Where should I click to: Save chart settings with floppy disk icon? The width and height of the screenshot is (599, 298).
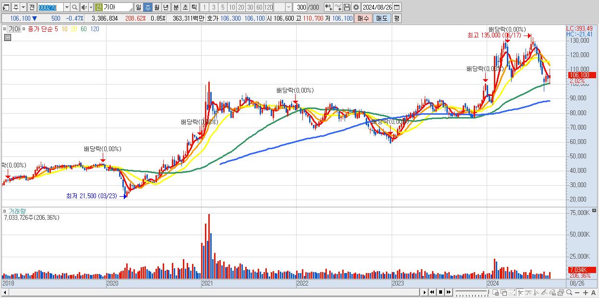[347, 7]
